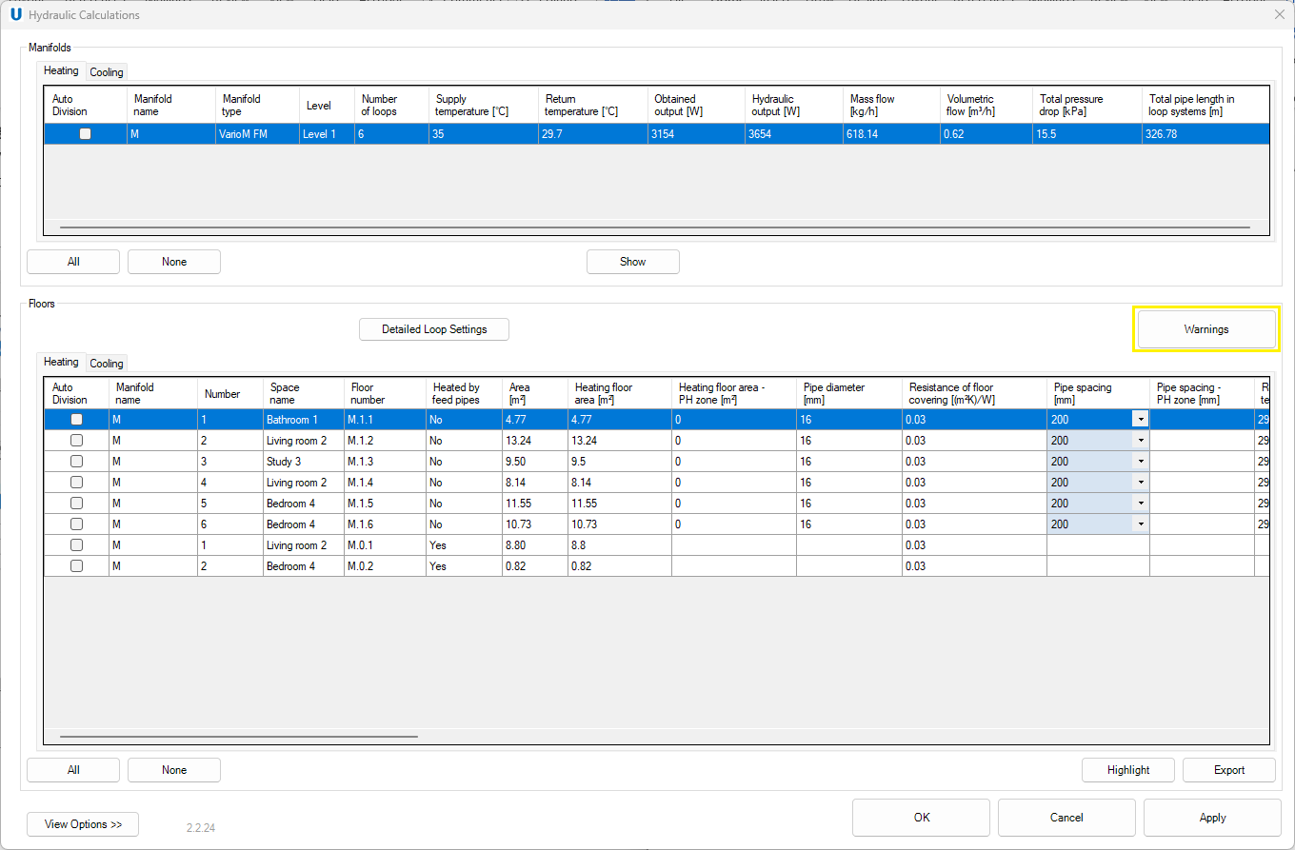Image resolution: width=1295 pixels, height=850 pixels.
Task: Toggle Auto Division checkbox for floor M.0.2
Action: click(77, 566)
